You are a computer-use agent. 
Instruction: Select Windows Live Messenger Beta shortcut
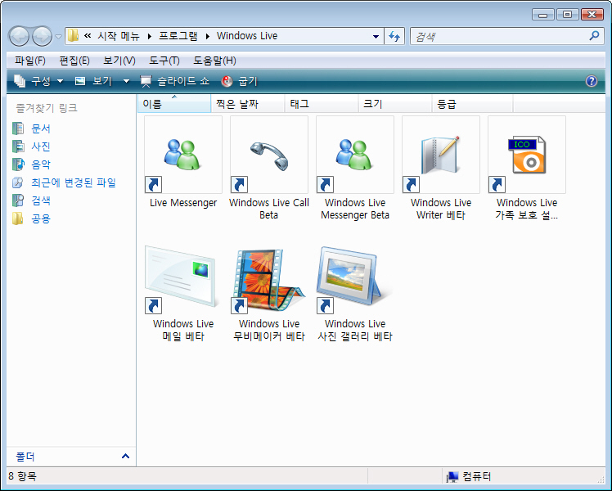pos(355,168)
